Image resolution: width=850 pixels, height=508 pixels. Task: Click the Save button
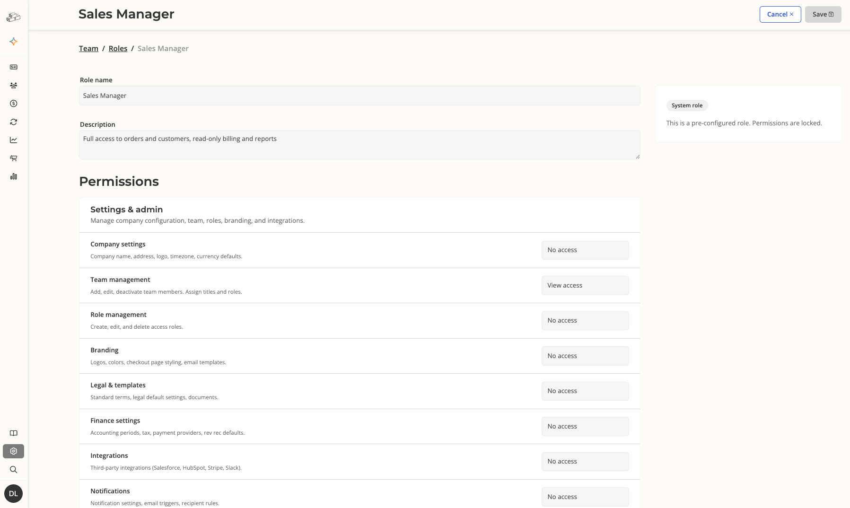point(823,14)
